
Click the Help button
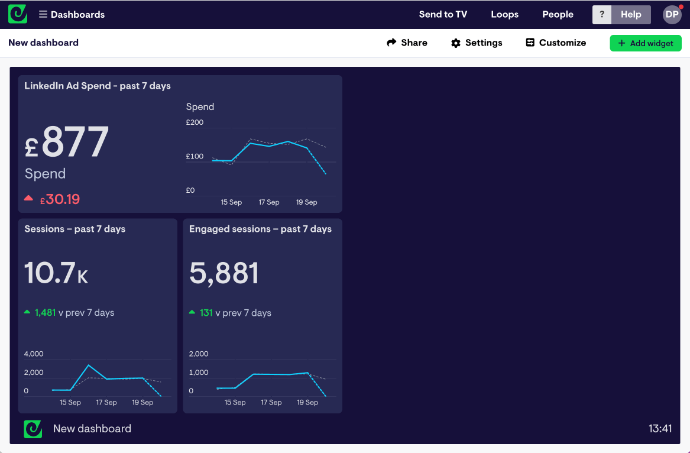631,14
